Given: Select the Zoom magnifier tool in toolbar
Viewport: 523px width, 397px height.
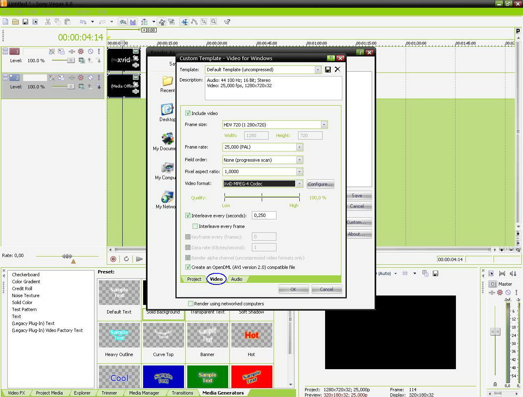Looking at the screenshot, I should click(213, 22).
